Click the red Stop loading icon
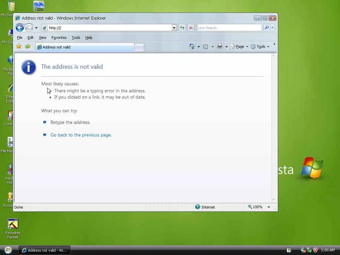Viewport: 340px width, 255px height. point(191,28)
